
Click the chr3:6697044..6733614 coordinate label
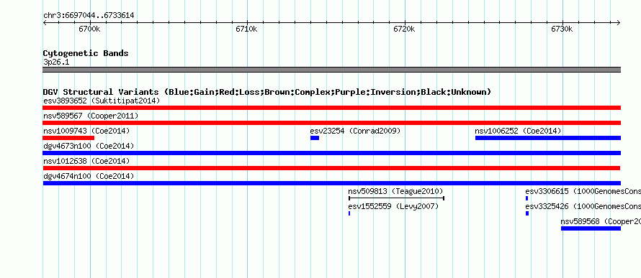pos(89,16)
